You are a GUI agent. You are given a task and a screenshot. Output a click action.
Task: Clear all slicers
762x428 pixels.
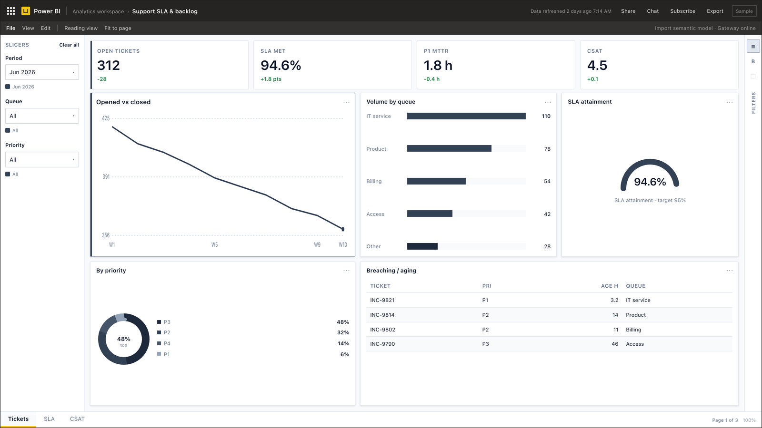[69, 45]
